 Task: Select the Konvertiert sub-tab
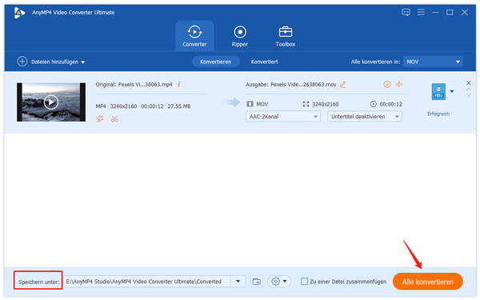point(265,62)
